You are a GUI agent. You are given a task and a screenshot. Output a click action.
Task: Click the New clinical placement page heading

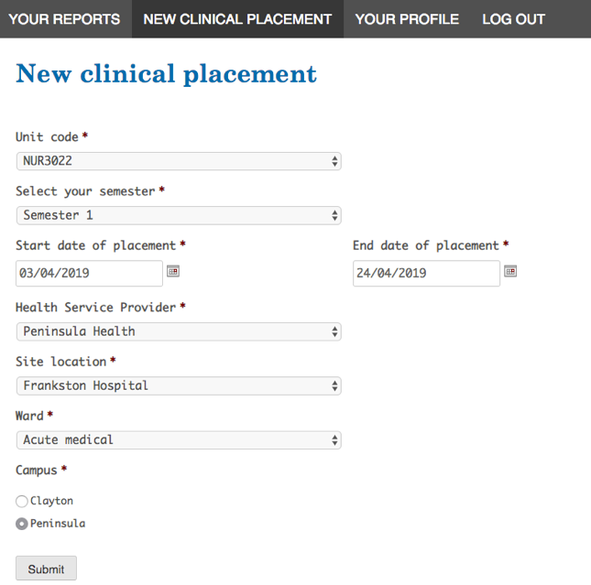(166, 74)
